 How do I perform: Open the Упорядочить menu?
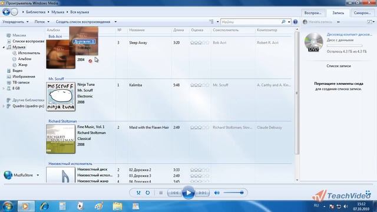pyautogui.click(x=15, y=22)
